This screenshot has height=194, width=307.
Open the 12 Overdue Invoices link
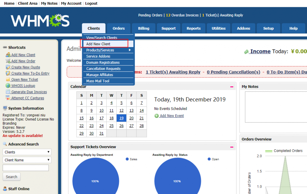click(x=182, y=15)
